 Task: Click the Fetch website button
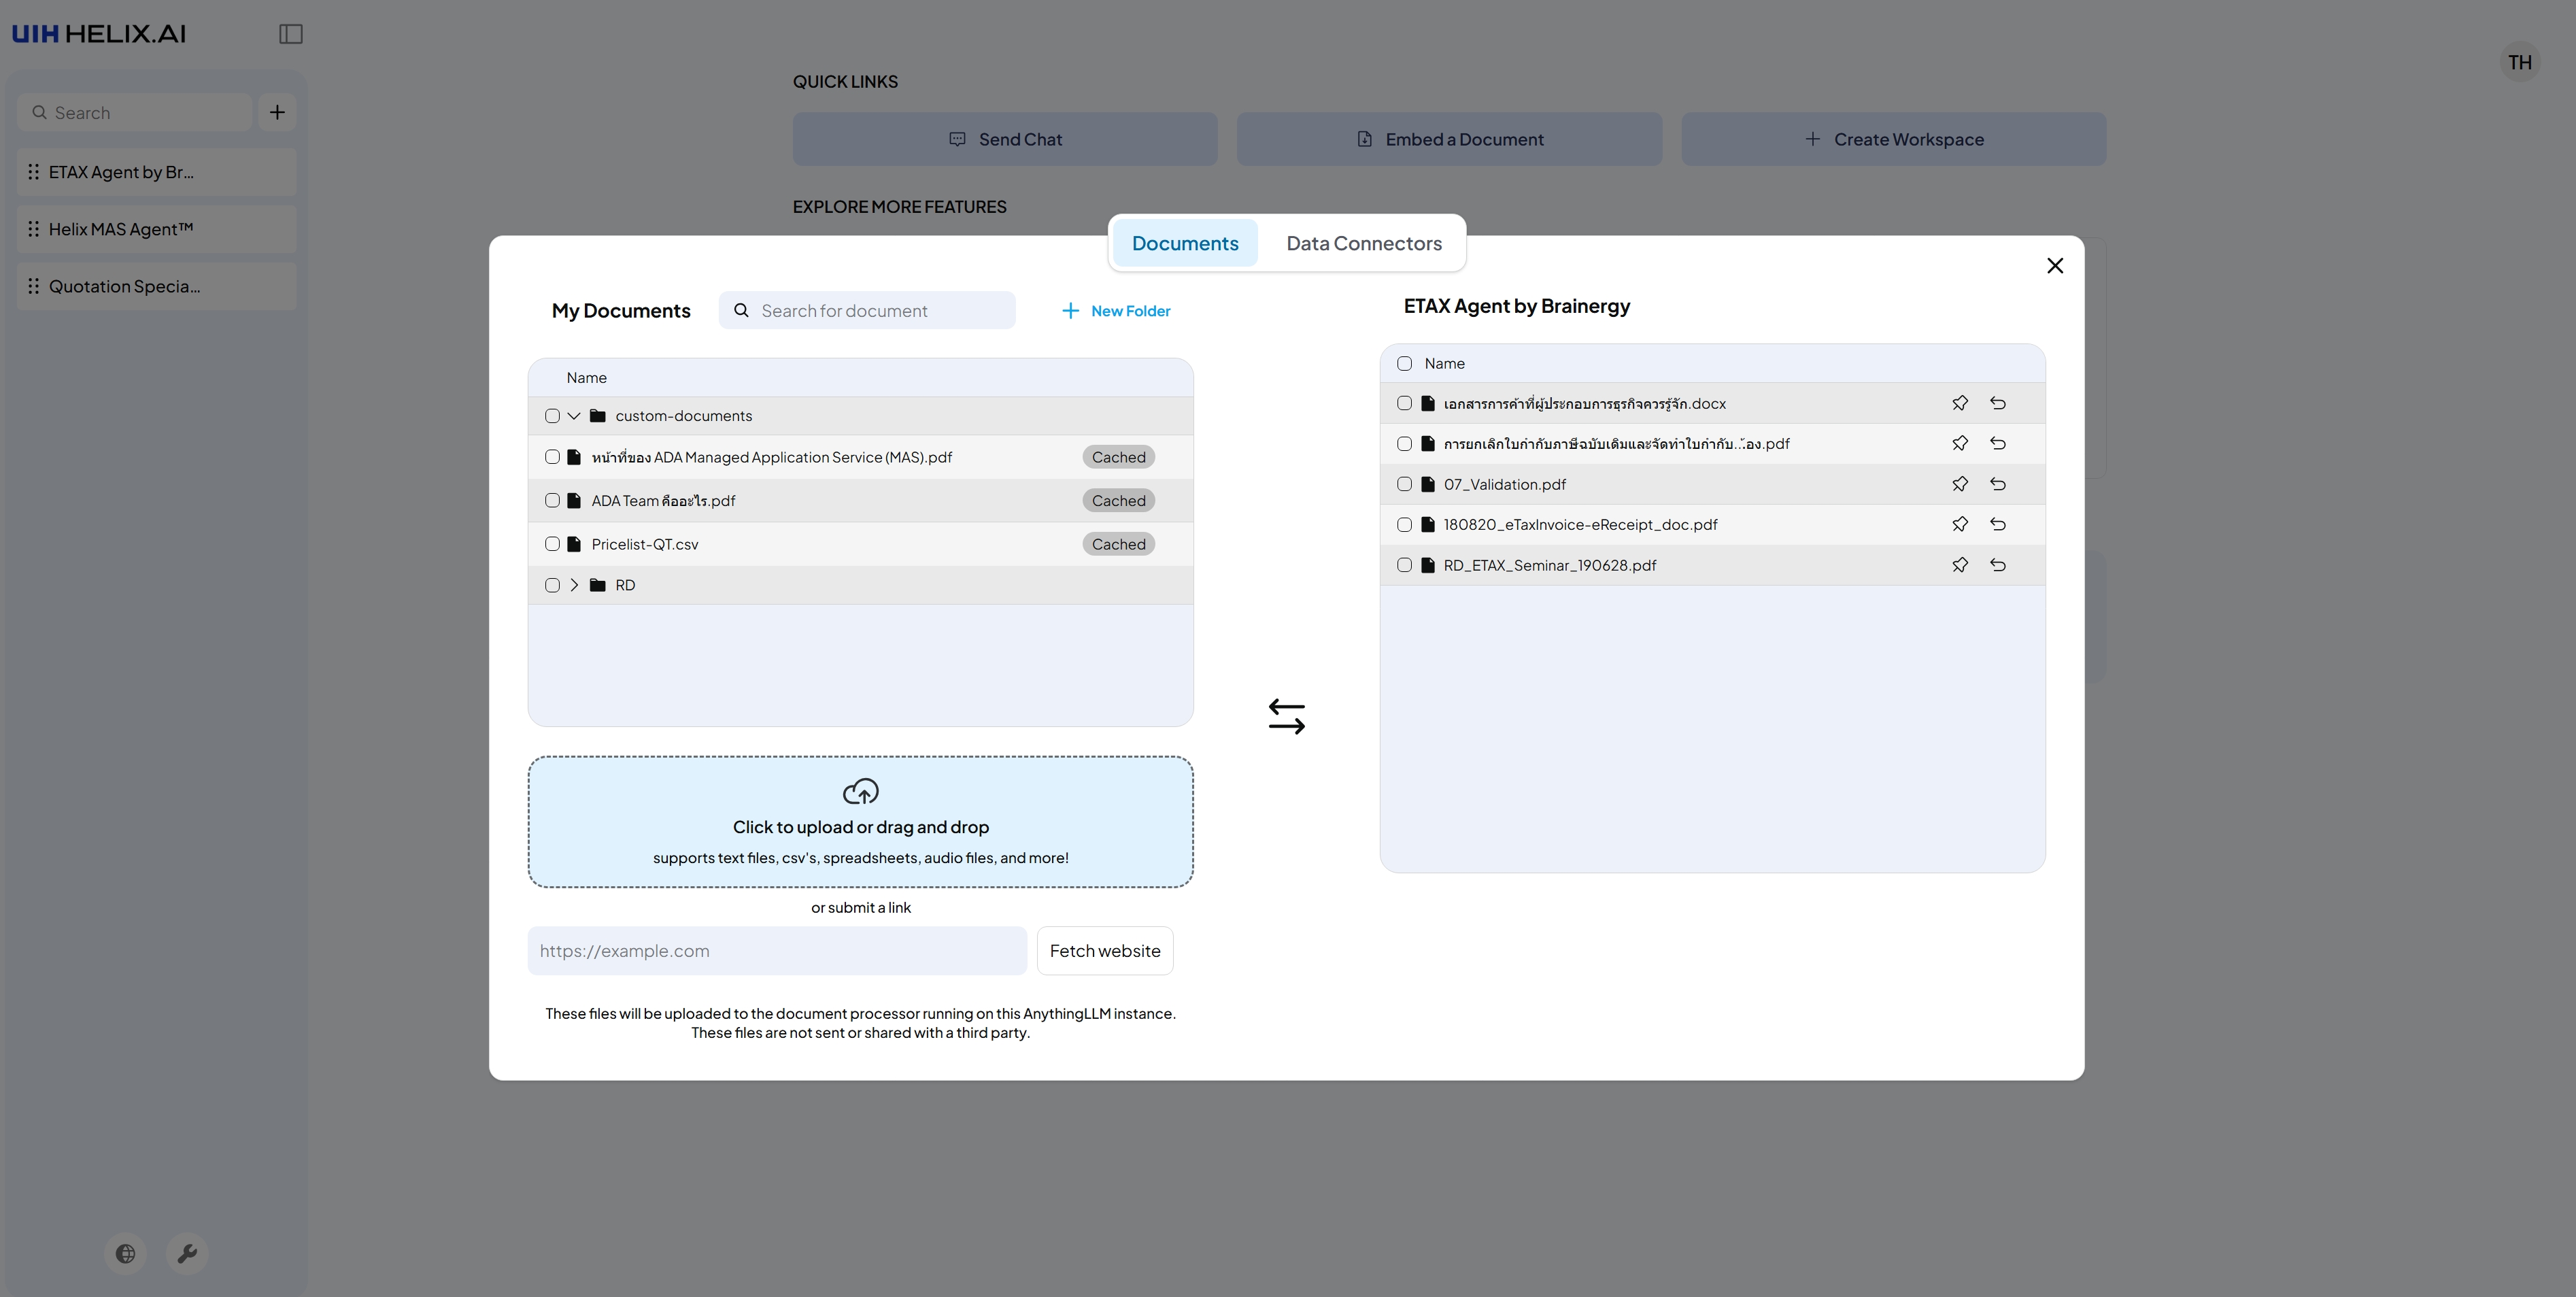(x=1104, y=950)
